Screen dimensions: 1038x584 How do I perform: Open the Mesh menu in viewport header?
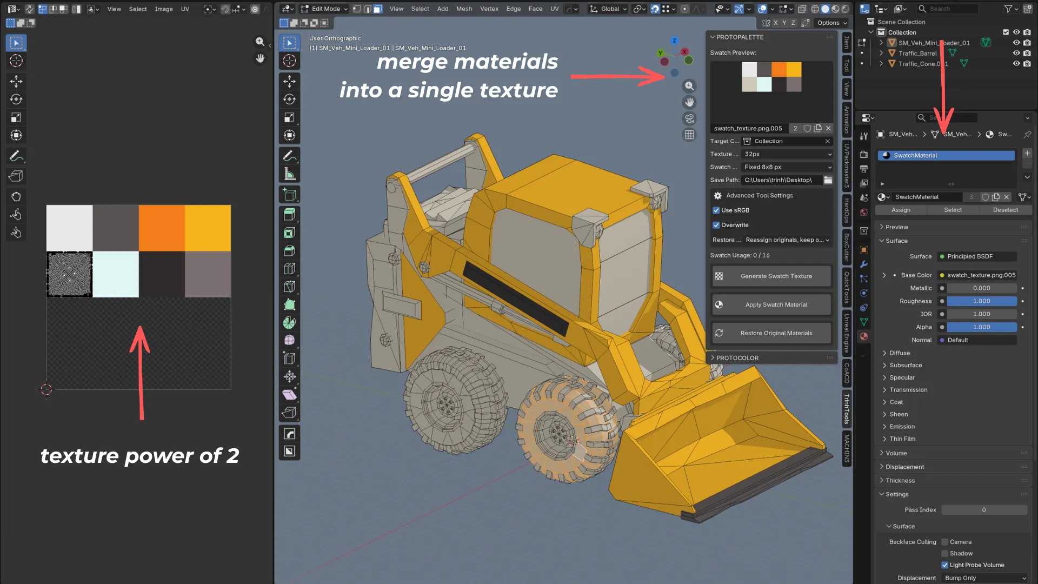(464, 9)
